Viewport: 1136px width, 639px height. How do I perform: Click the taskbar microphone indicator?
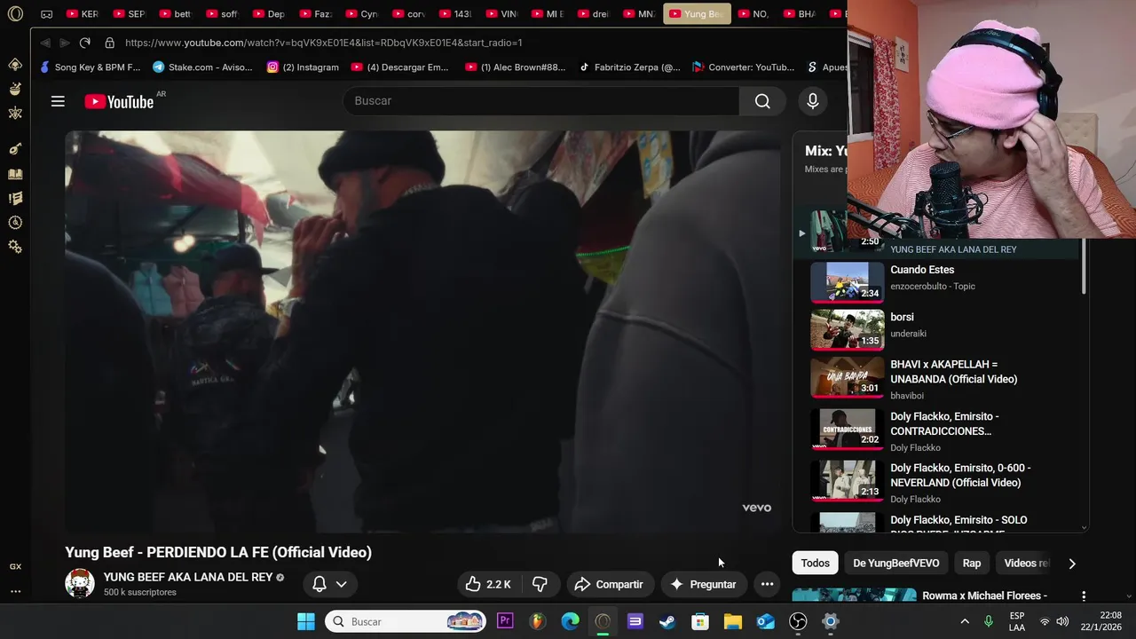(x=989, y=621)
